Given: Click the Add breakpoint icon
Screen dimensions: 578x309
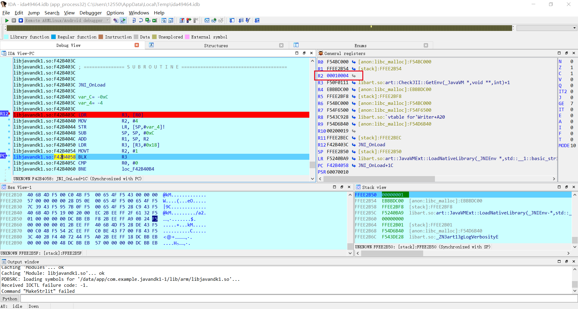Looking at the screenshot, I should [189, 20].
